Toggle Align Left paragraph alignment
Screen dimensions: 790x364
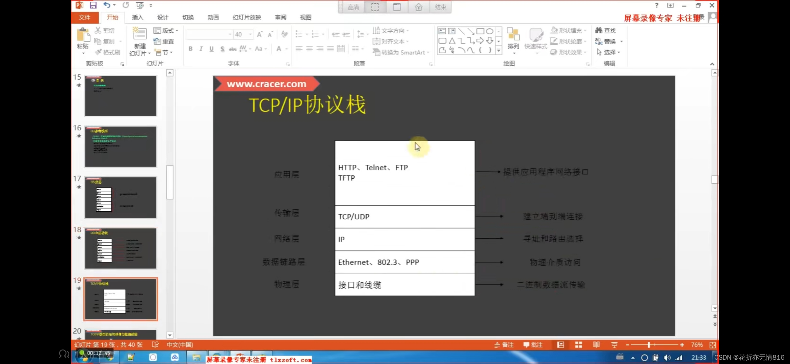point(299,49)
